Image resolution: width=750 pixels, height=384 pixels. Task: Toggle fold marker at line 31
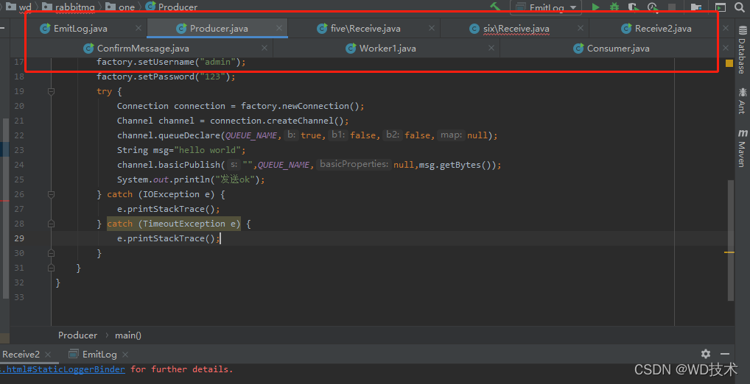pos(51,268)
